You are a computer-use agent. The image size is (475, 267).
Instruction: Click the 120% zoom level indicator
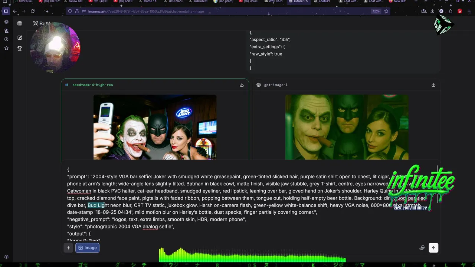pos(376,11)
